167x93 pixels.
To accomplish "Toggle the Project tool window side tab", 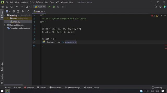I will [2, 14].
